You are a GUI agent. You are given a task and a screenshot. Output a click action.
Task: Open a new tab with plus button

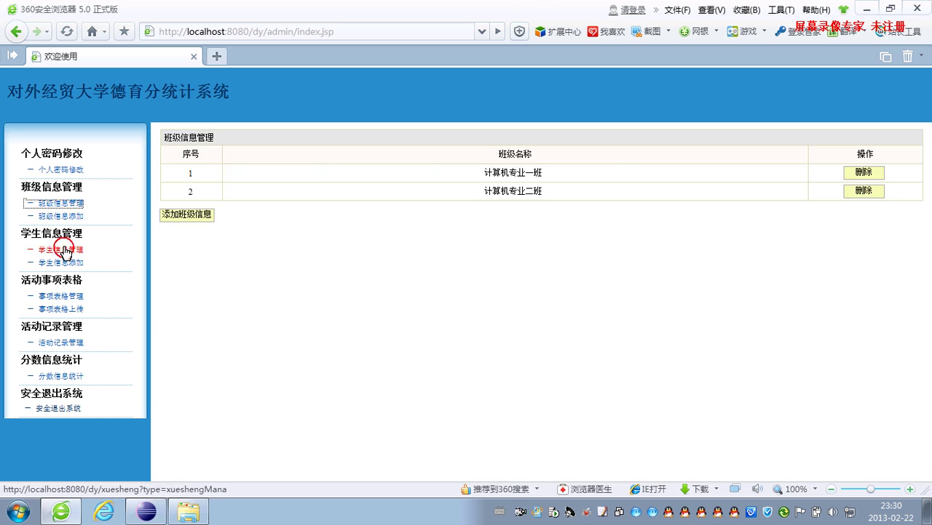(216, 56)
